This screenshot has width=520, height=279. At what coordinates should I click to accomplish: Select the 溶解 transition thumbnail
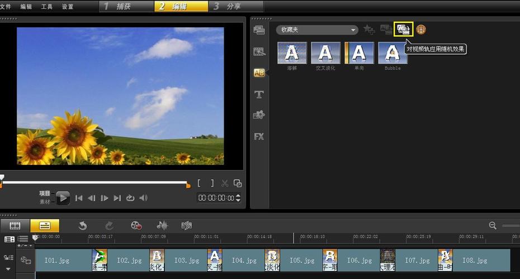click(292, 52)
